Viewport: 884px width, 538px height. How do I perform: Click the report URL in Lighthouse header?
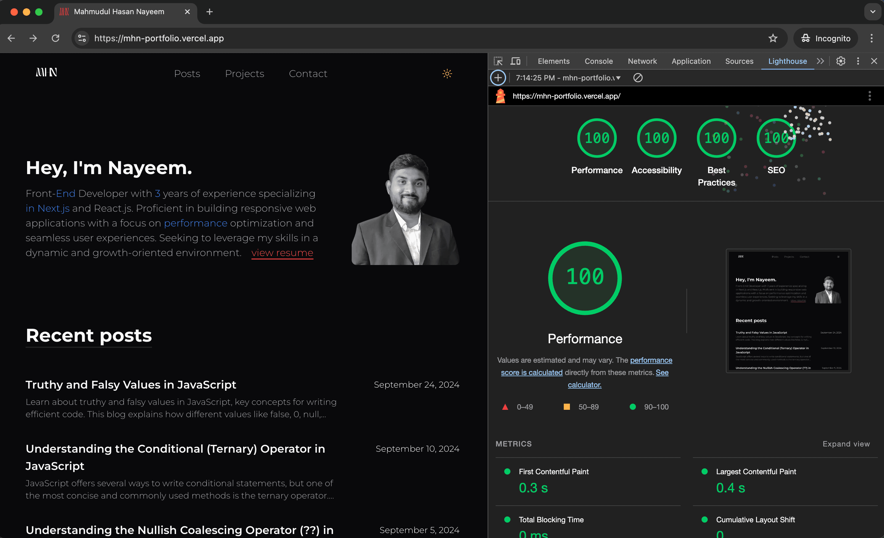(x=566, y=96)
